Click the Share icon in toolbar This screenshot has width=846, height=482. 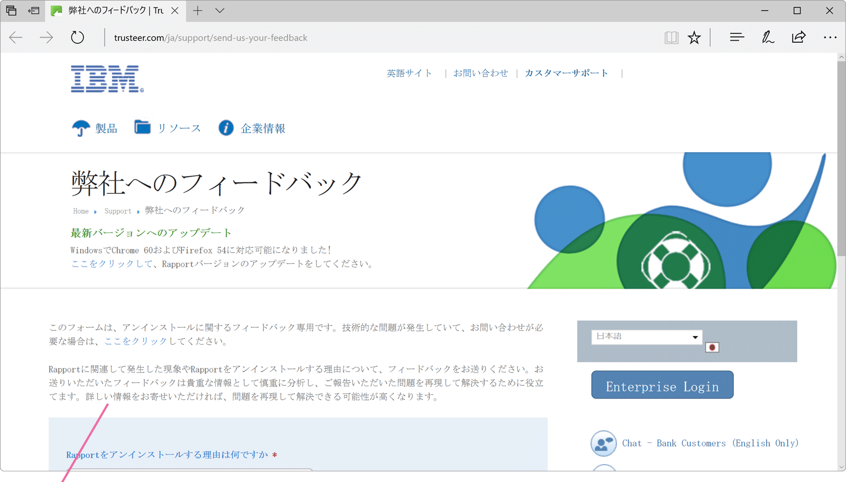[798, 37]
